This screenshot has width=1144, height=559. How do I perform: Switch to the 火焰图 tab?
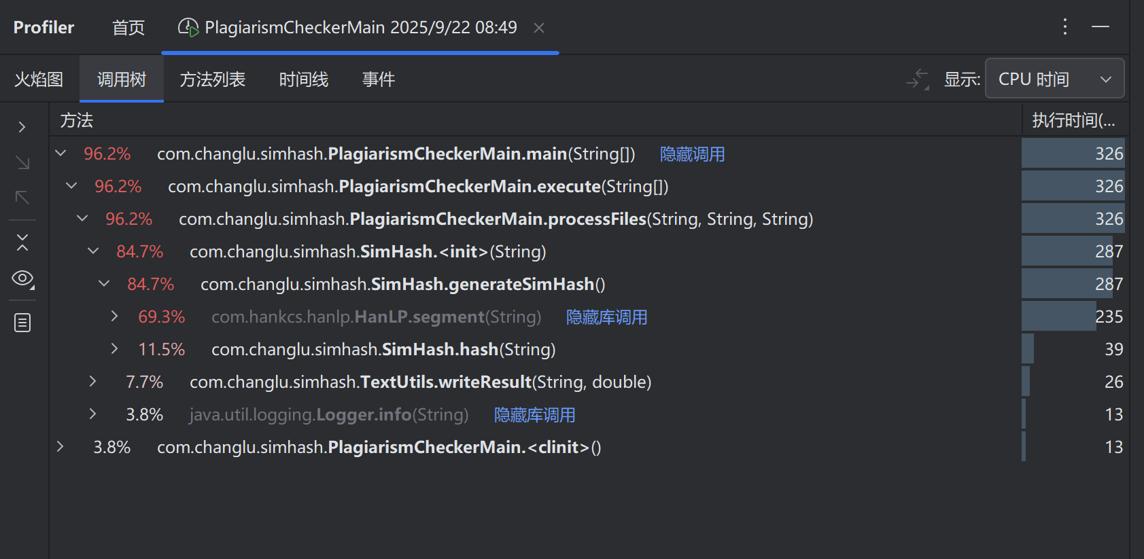point(39,79)
